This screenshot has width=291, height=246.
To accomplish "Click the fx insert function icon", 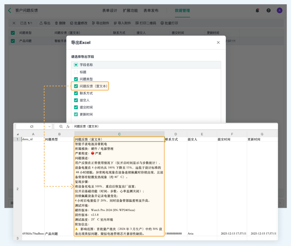I will (x=68, y=126).
